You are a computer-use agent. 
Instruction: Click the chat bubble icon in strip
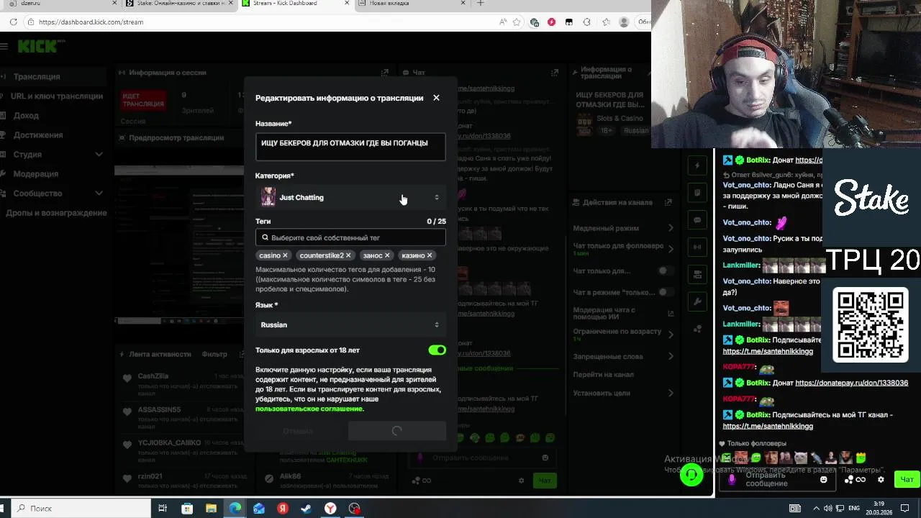[x=697, y=220]
